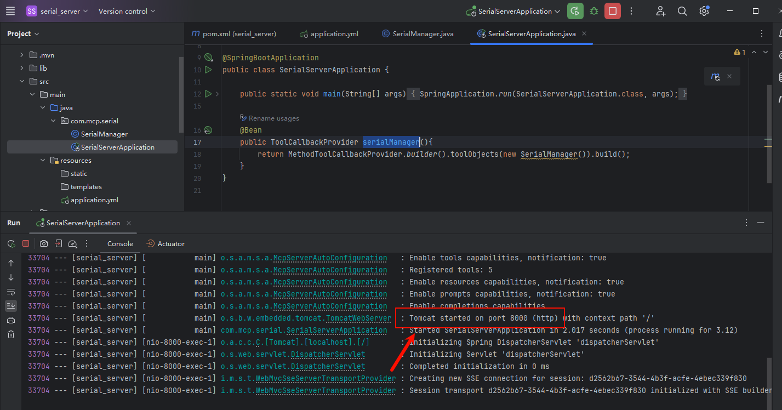Viewport: 782px width, 410px height.
Task: Go to previous highlighted problem arrow
Action: 754,52
